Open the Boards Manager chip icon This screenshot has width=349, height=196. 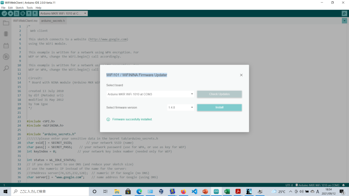click(x=6, y=34)
